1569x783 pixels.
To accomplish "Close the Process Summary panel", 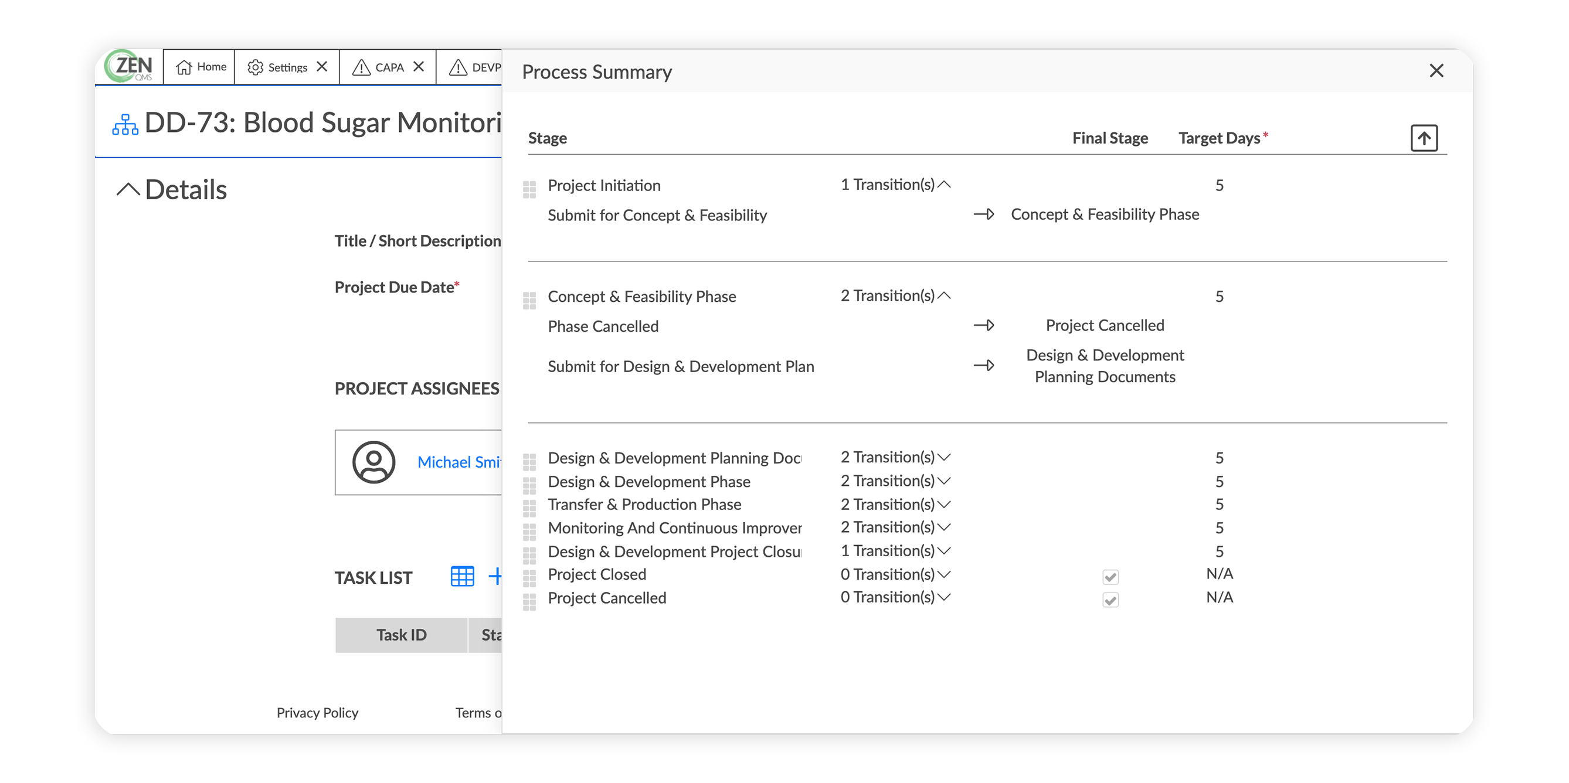I will coord(1436,72).
